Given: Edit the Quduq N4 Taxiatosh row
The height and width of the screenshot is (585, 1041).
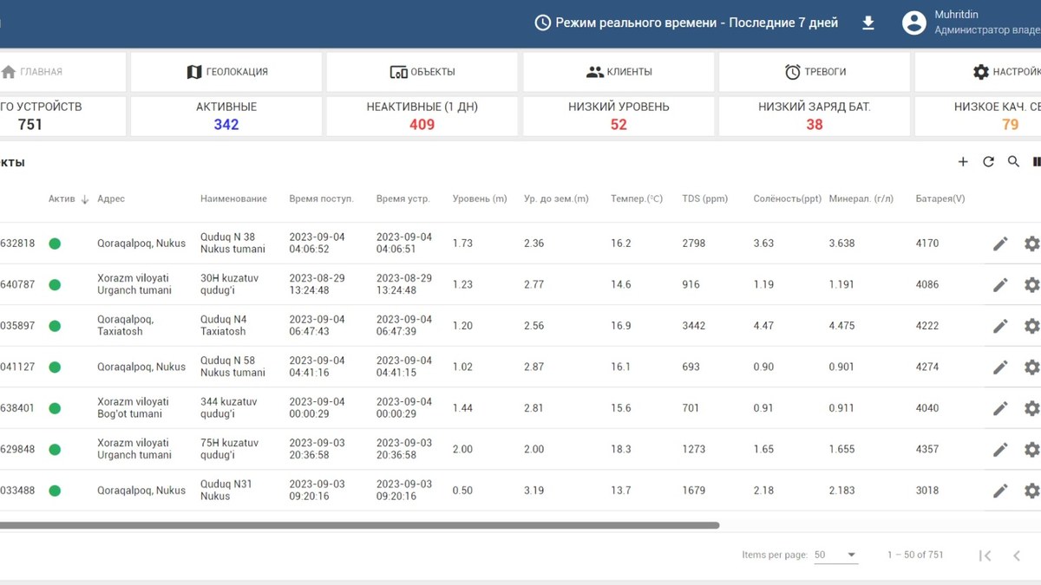Looking at the screenshot, I should [1000, 326].
